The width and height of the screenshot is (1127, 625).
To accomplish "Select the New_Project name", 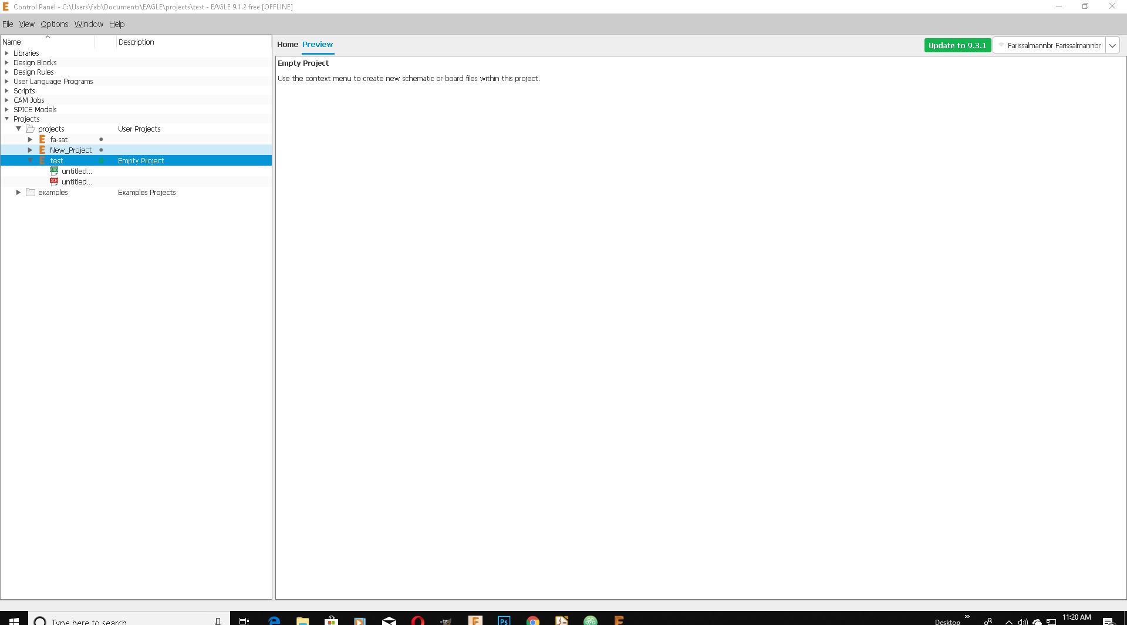I will (x=70, y=150).
